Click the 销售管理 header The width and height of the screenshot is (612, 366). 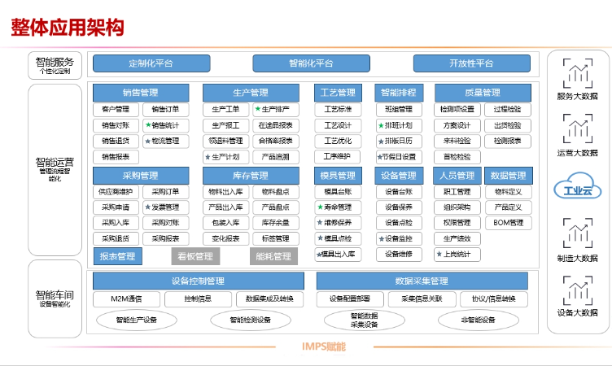(141, 93)
